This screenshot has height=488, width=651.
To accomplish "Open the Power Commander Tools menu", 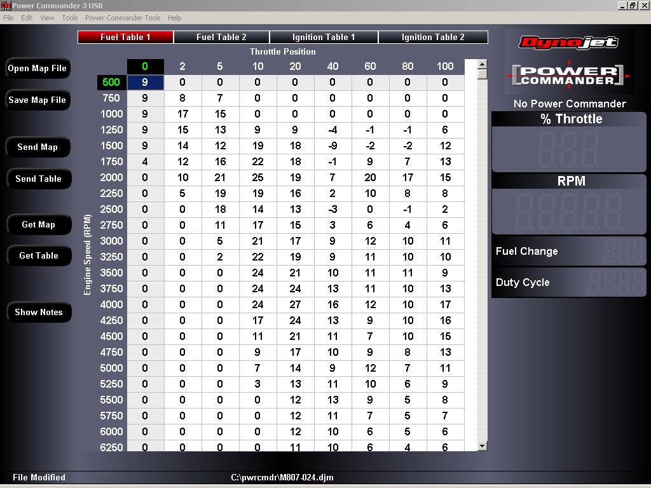I will coord(123,18).
